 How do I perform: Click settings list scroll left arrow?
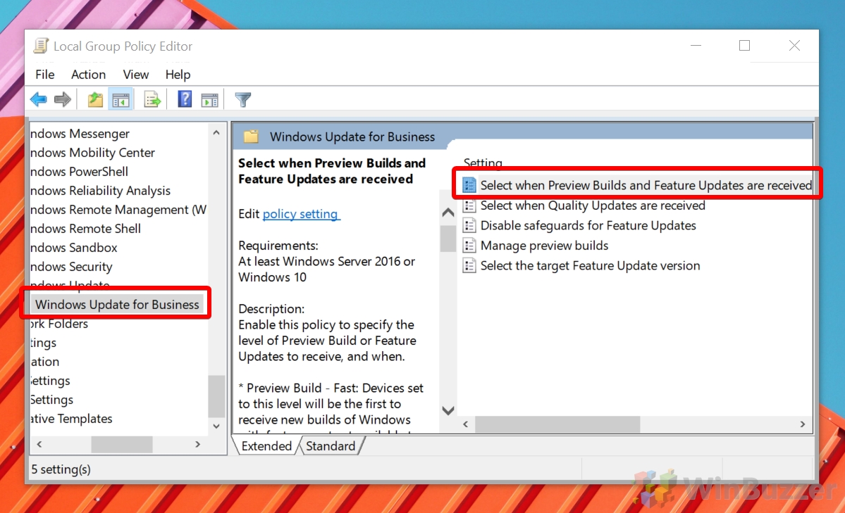coord(466,424)
